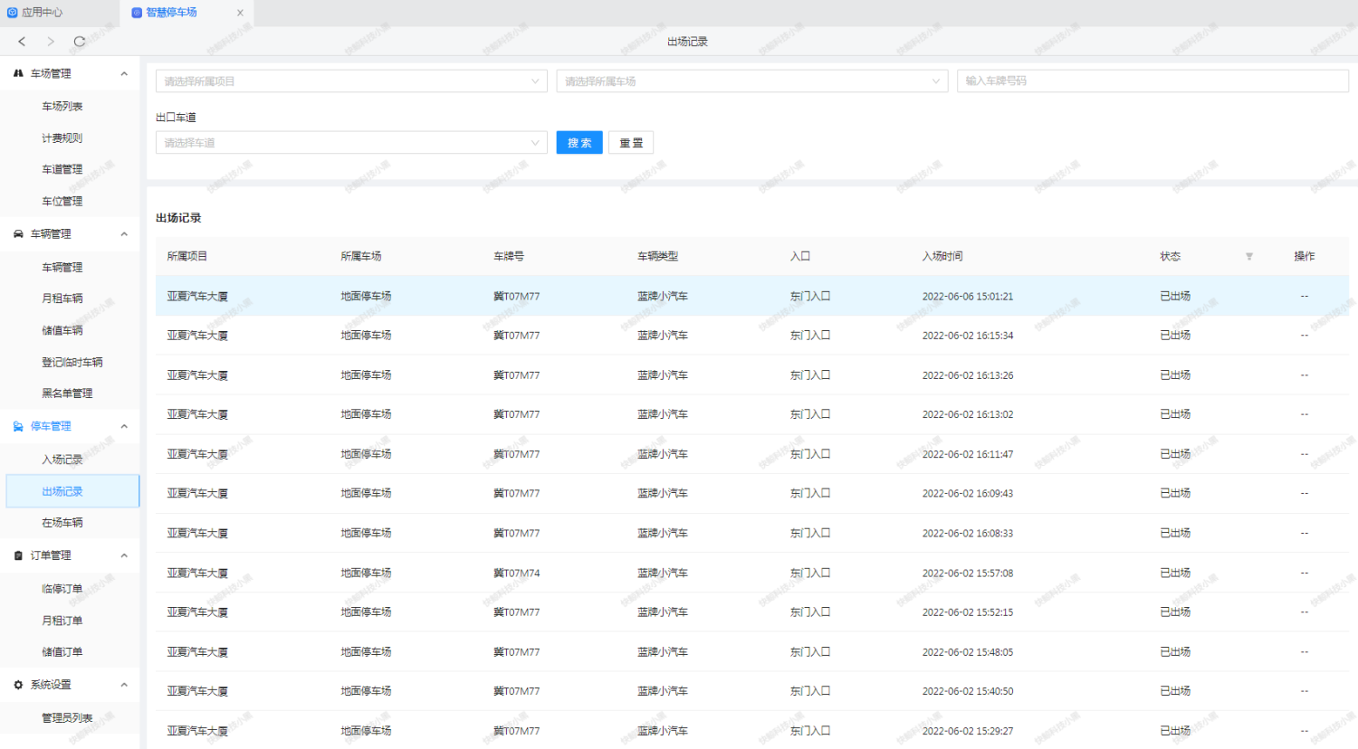Go to 入场记录 in the sidebar

click(x=62, y=460)
